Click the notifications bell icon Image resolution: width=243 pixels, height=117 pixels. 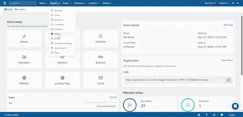click(x=238, y=3)
